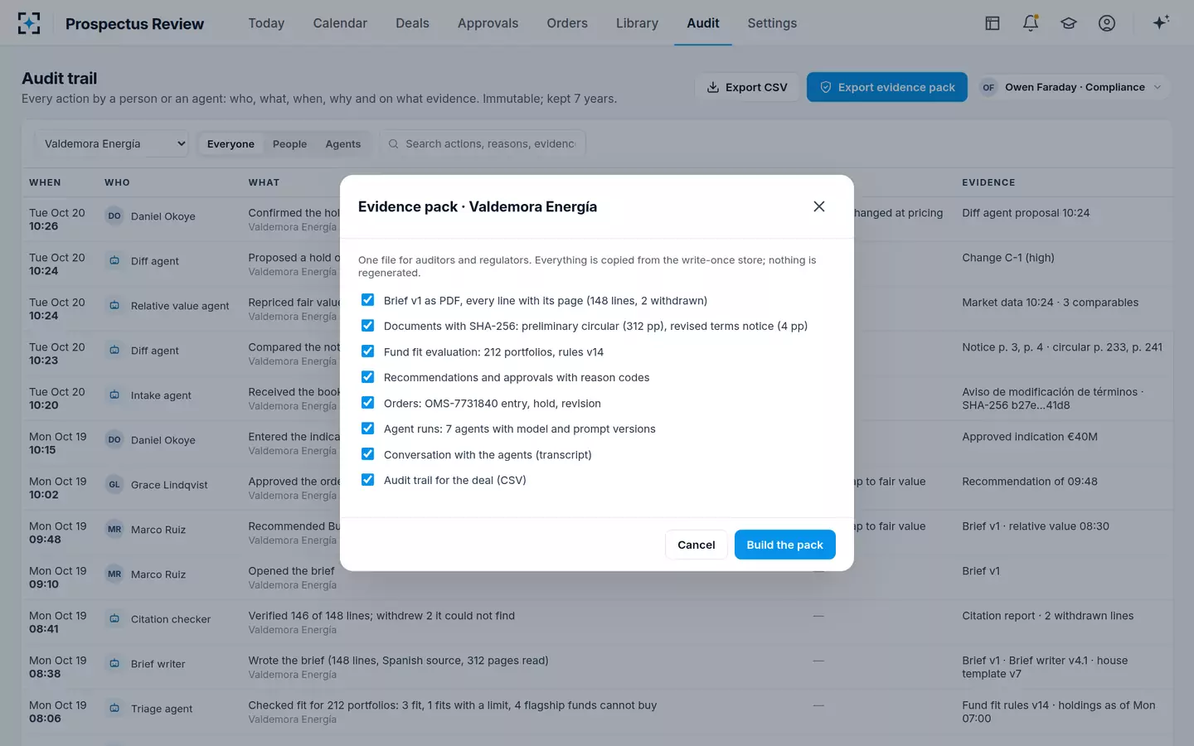Uncheck Brief v1 as PDF option

pos(367,300)
